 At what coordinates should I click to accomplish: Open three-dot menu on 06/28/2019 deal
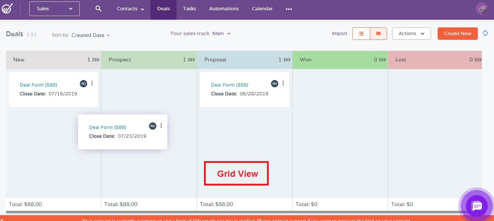click(283, 83)
